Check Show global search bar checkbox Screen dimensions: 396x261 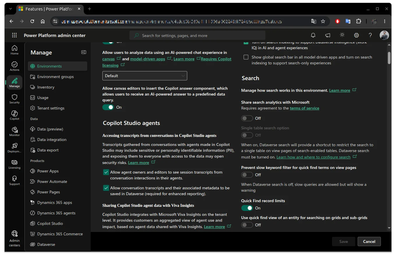(246, 57)
